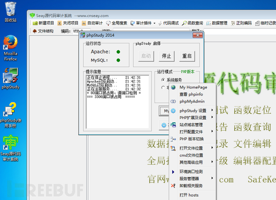Screen dimensions: 276x200
Task: Choose 环境端口检测 menu entry
Action: coord(192,172)
